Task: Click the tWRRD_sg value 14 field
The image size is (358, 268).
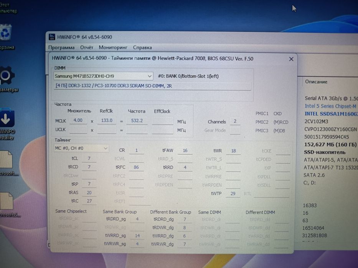Action: (x=137, y=235)
